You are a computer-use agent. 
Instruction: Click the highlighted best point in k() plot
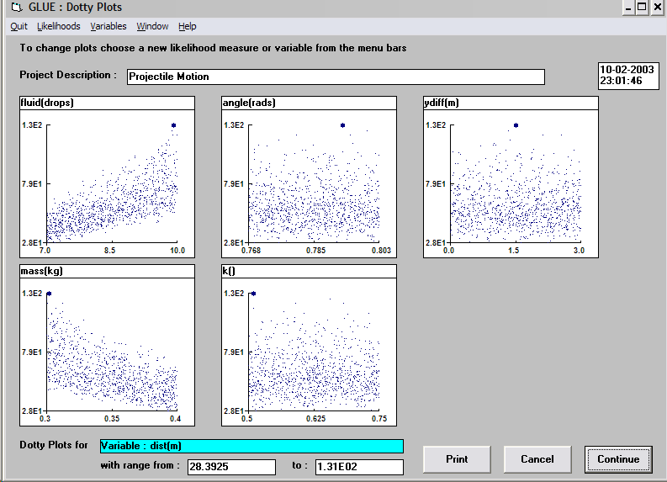coord(253,294)
